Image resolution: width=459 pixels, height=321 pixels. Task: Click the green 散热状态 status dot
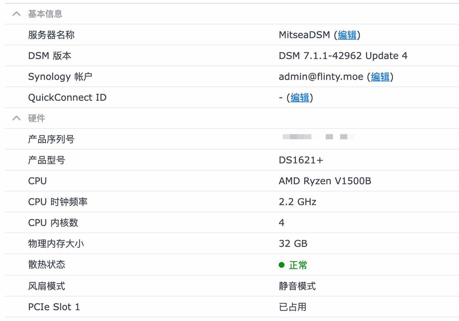click(282, 265)
